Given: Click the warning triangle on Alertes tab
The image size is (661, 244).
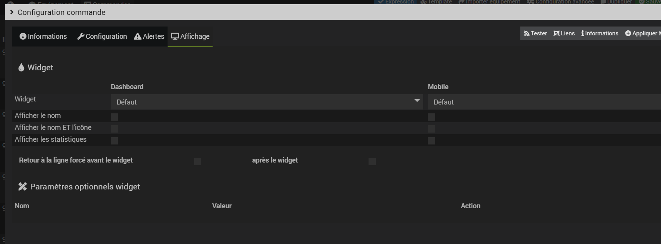Looking at the screenshot, I should [138, 36].
